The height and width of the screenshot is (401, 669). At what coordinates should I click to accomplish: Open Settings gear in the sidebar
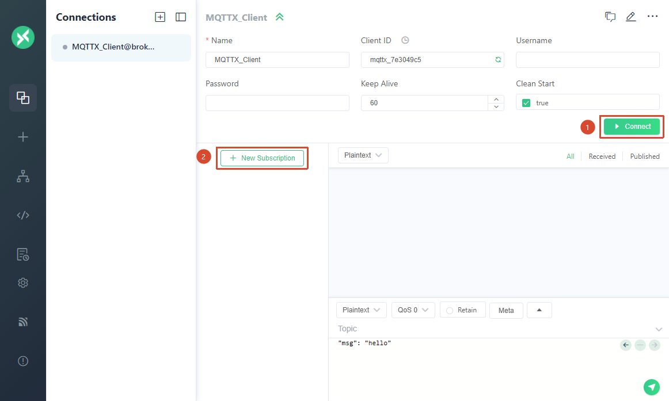(23, 282)
